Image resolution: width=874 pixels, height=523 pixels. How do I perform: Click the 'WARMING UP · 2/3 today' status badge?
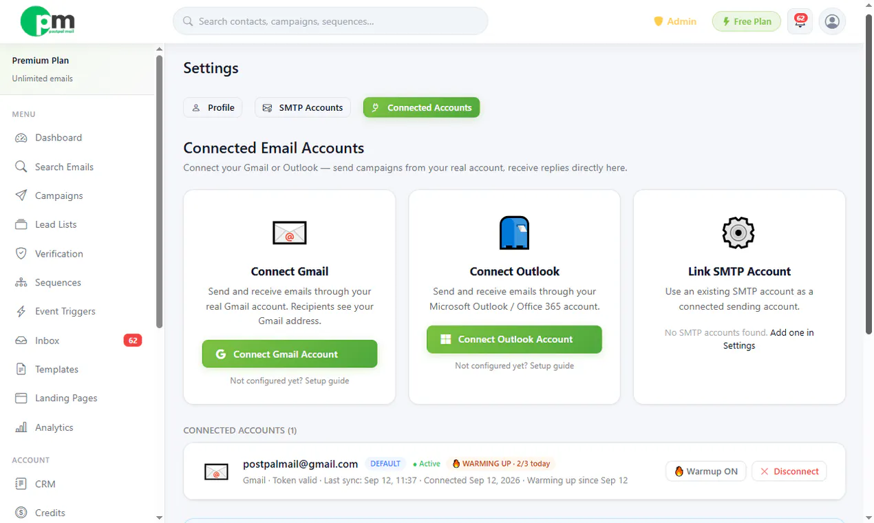501,464
